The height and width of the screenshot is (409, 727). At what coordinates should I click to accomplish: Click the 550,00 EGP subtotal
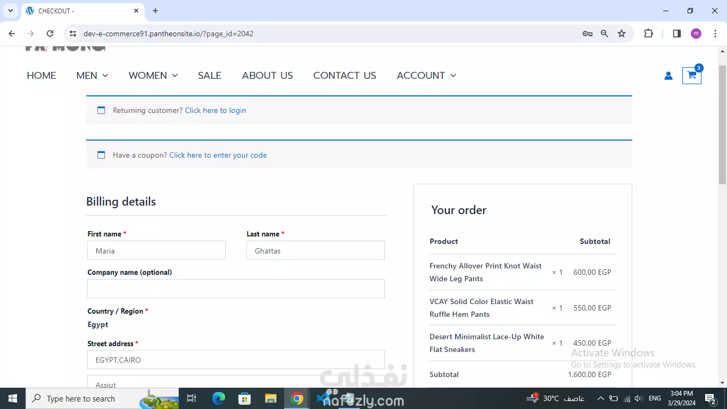click(x=592, y=308)
